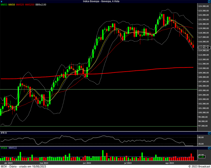
Task: Click the last red candlestick on chart
Action: 193,46
